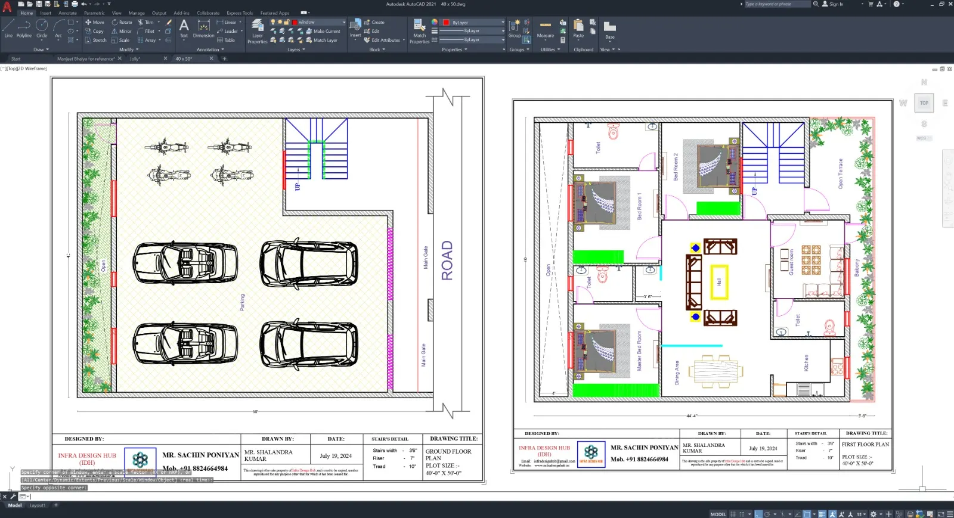
Task: Expand the Layers panel
Action: point(296,49)
